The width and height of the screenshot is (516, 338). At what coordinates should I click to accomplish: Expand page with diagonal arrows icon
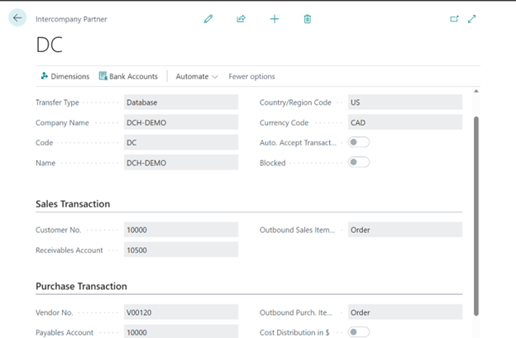(471, 19)
